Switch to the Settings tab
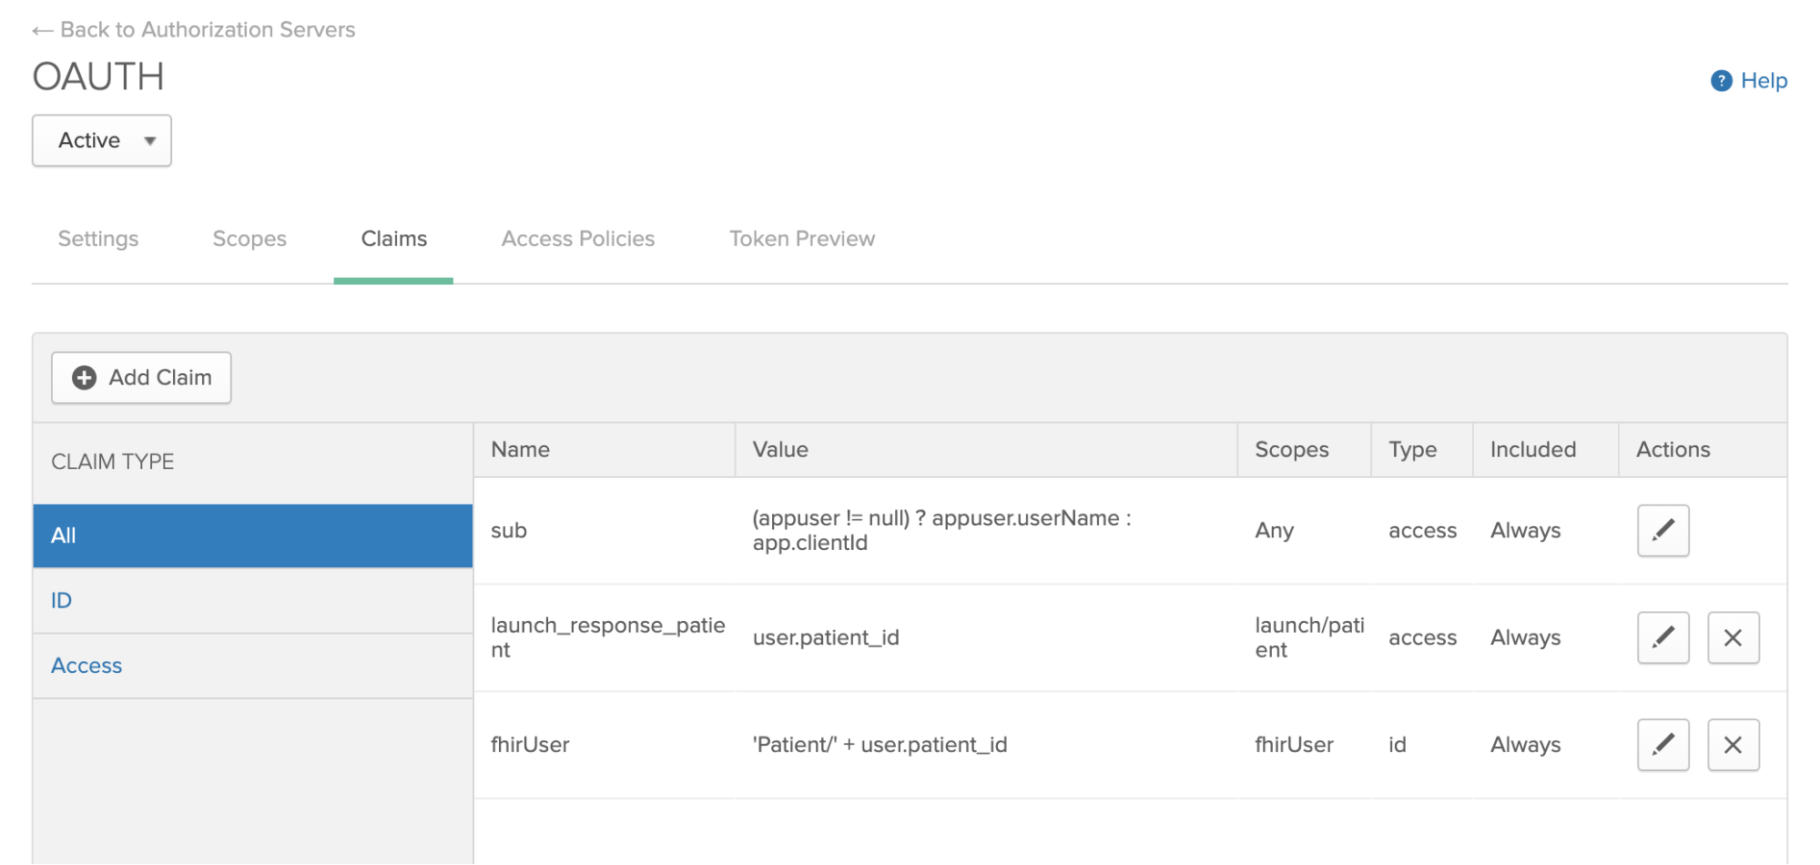The width and height of the screenshot is (1820, 865). [x=97, y=239]
